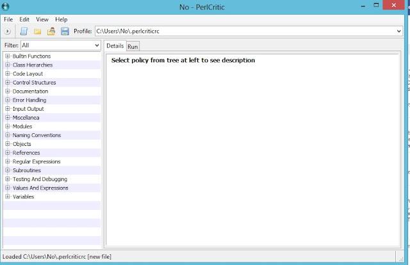Minimize the PerlCritic window
The image size is (410, 265).
(x=363, y=6)
